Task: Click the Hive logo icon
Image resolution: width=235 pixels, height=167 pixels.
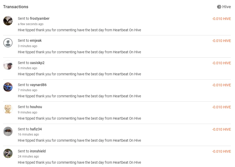Action: (x=219, y=7)
